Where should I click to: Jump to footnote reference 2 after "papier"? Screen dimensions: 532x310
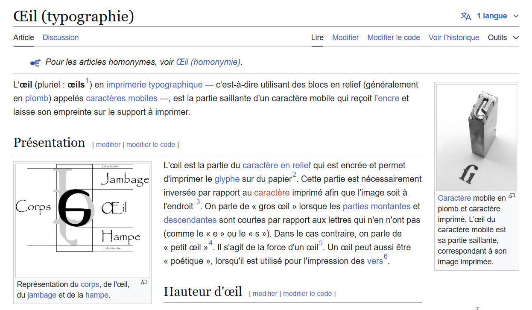pyautogui.click(x=294, y=175)
